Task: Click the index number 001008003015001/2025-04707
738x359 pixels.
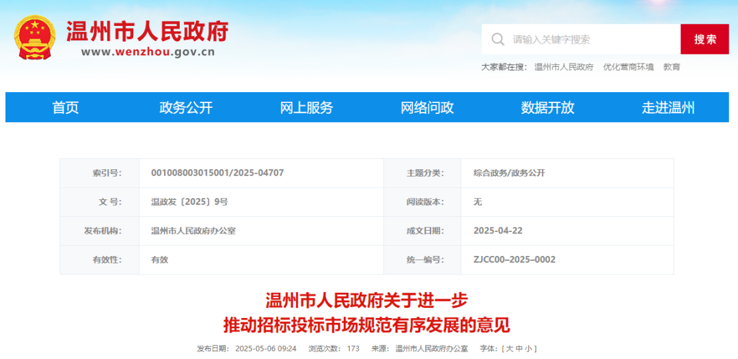Action: 217,173
